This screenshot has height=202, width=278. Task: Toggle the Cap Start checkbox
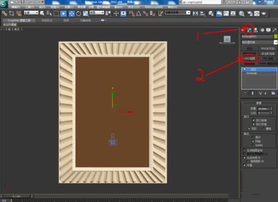253,120
